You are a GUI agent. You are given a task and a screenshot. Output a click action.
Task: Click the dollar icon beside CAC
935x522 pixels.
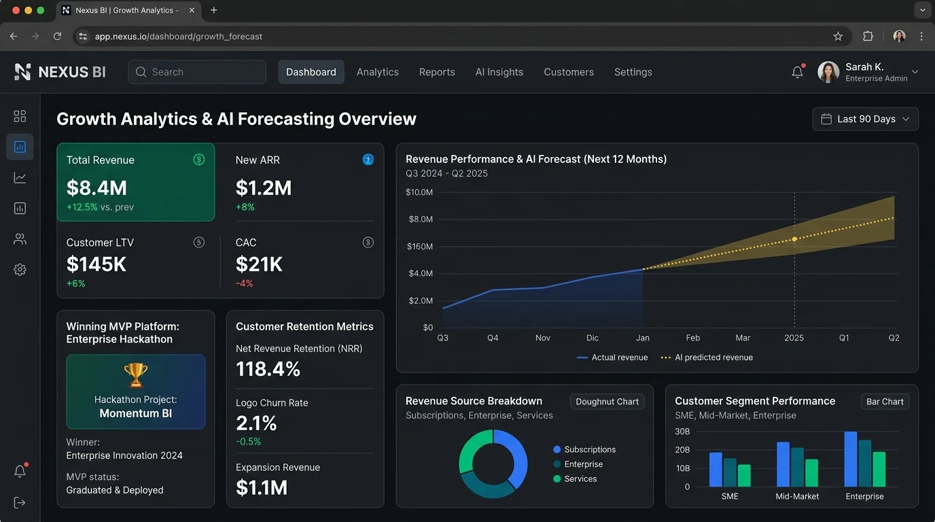click(368, 242)
